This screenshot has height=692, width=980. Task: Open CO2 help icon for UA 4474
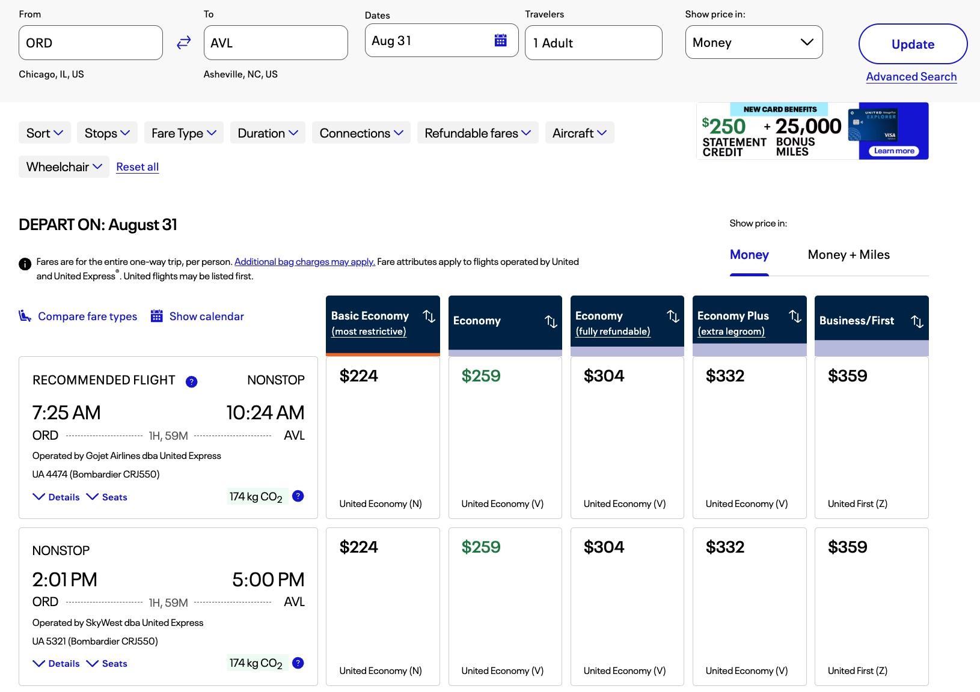coord(298,496)
